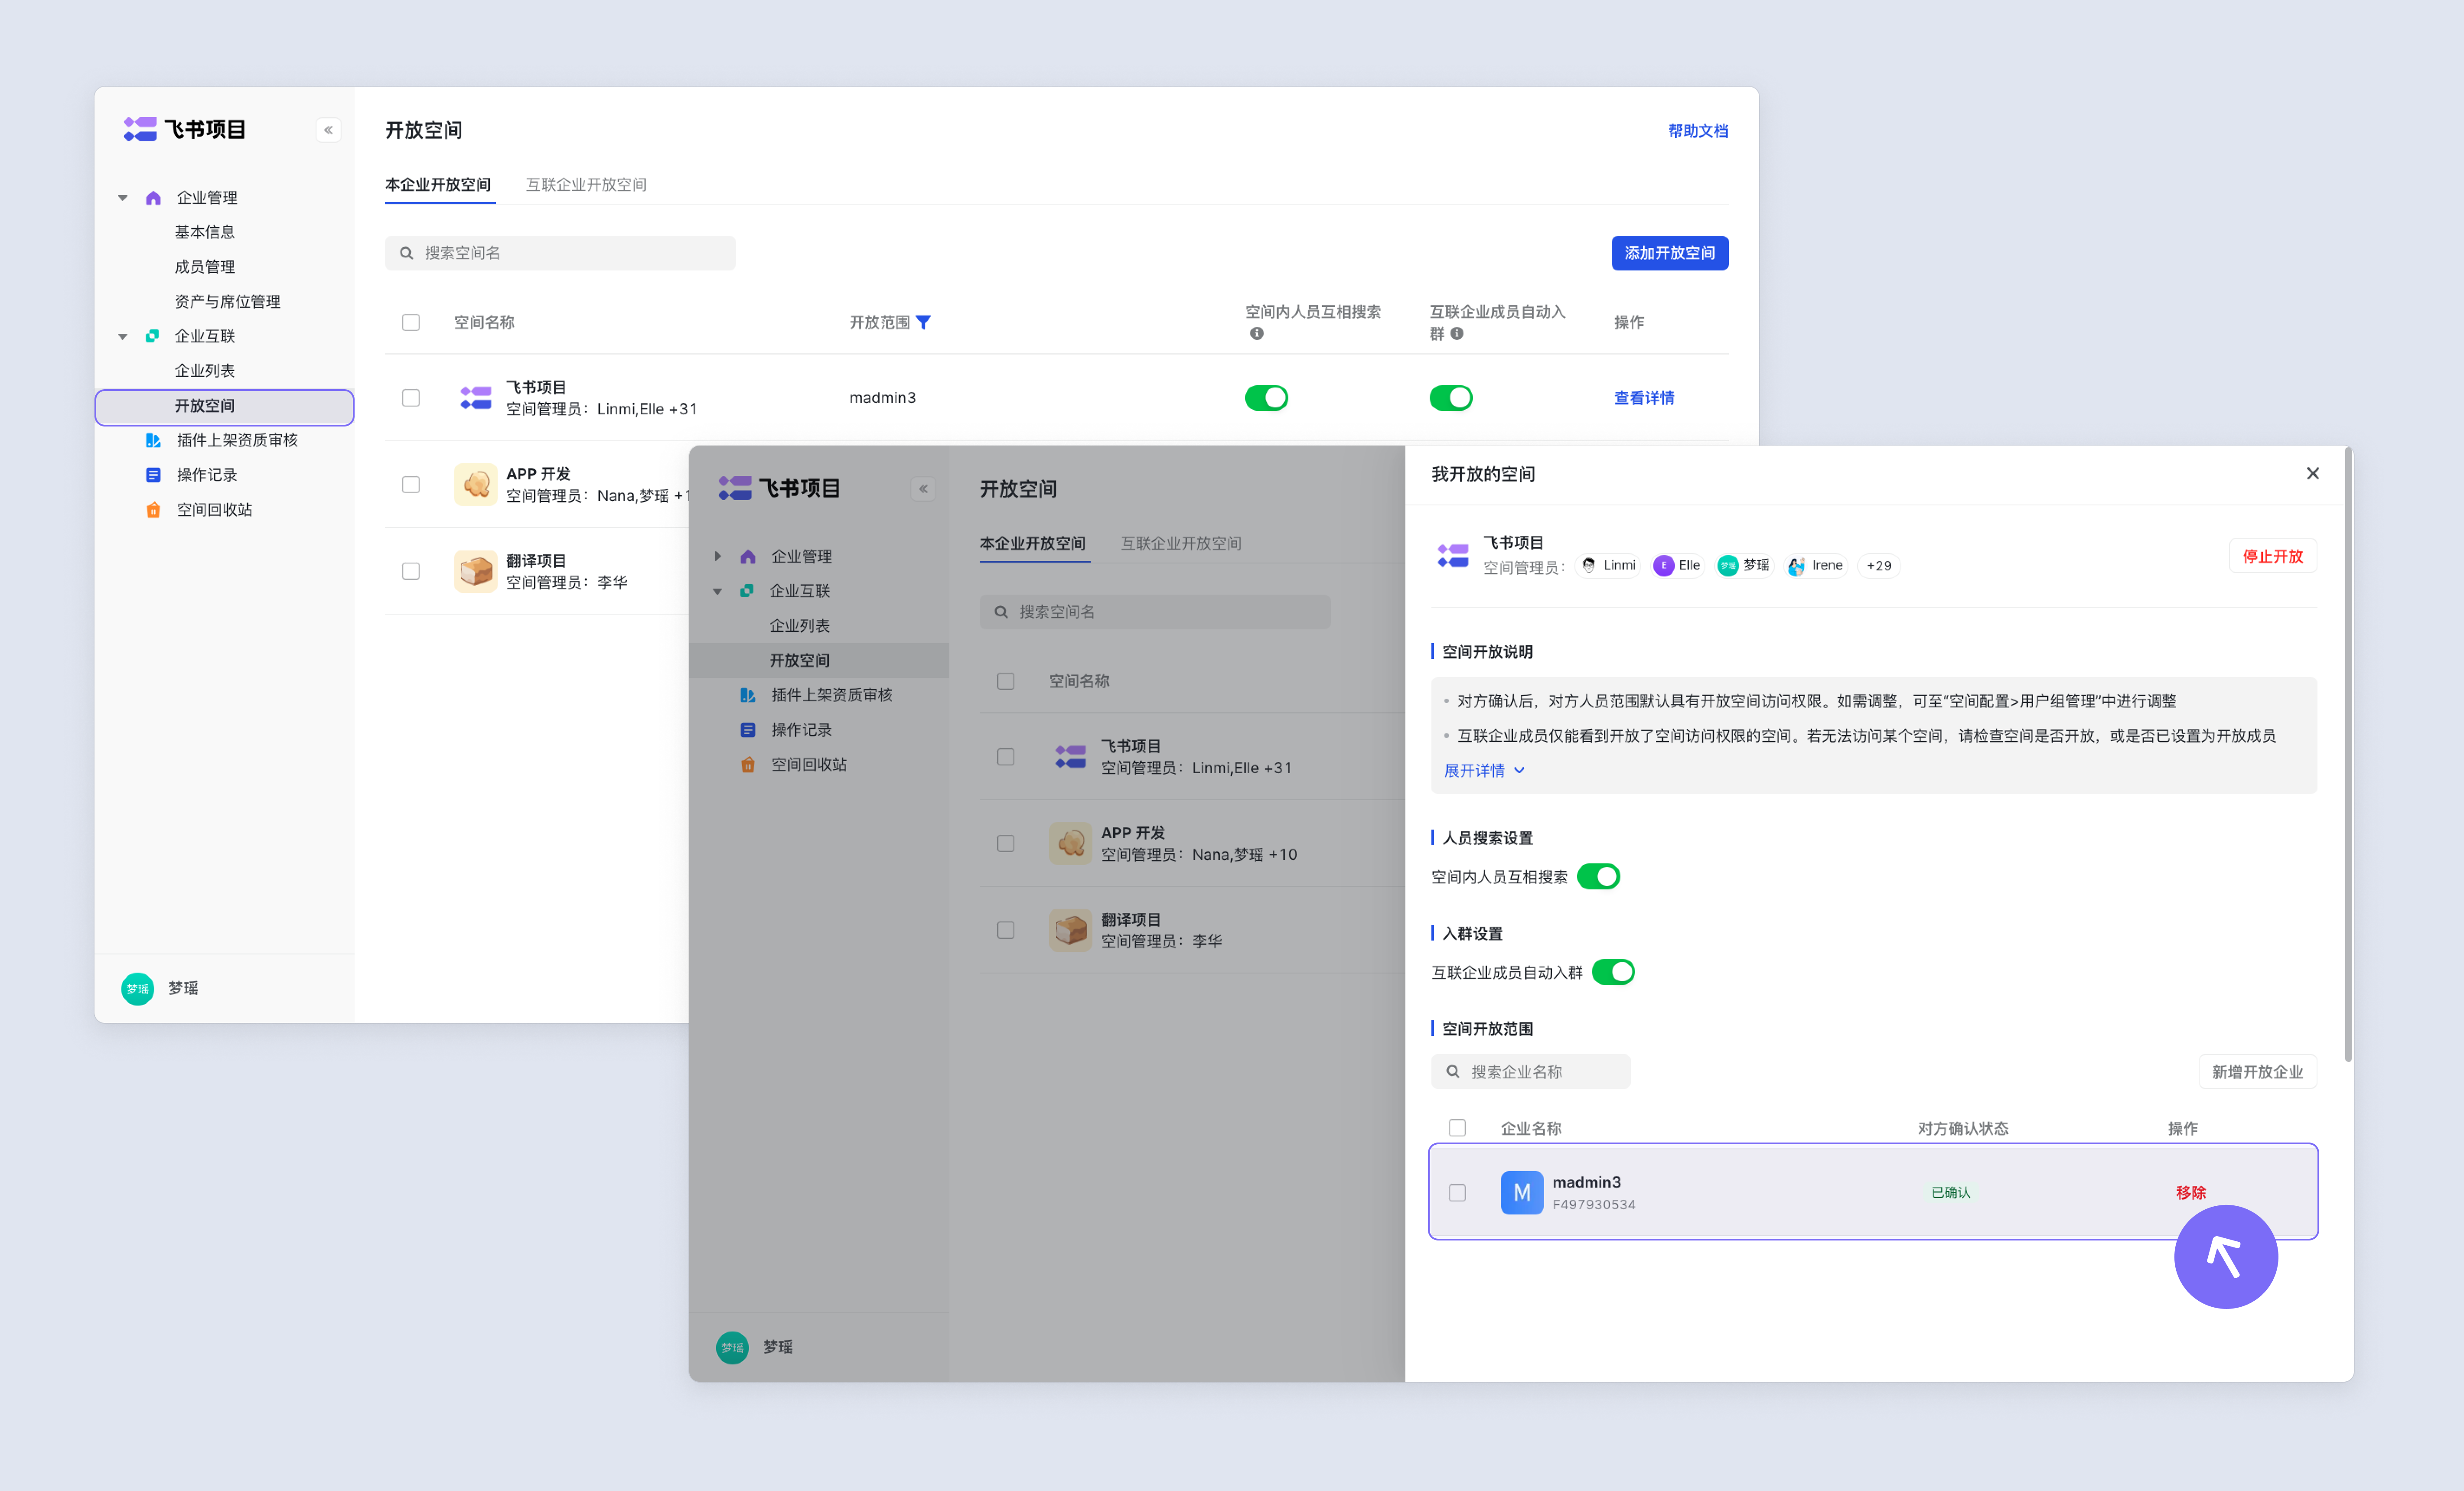
Task: Collapse 企业互联 arrow in dimmed front sidebar
Action: pos(718,591)
